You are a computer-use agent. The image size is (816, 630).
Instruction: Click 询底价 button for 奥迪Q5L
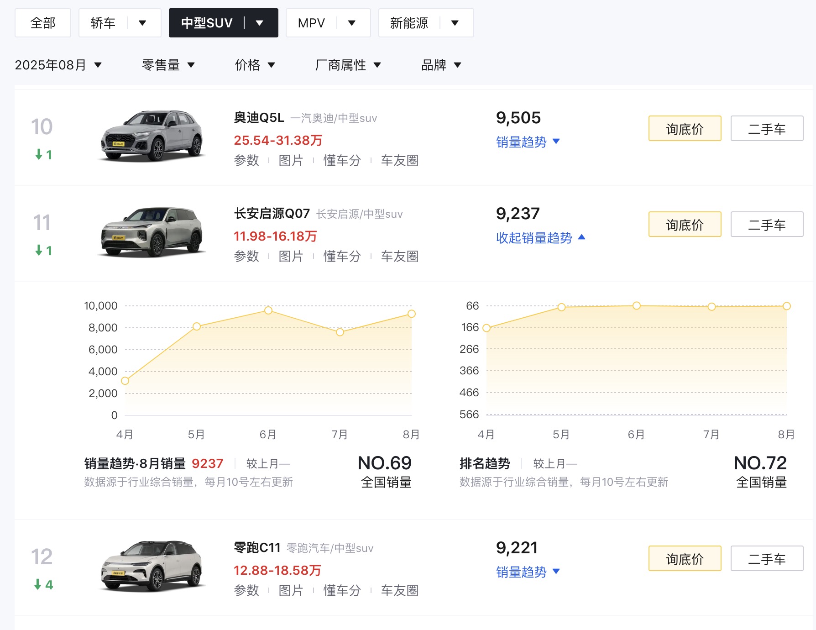[x=685, y=129]
